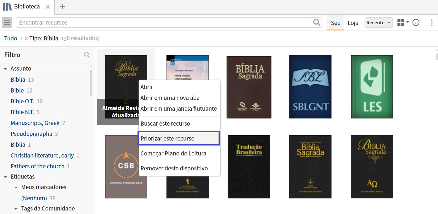Screen dimensions: 438x214
Task: Filter by subject Bible 12
Action: 17,90
